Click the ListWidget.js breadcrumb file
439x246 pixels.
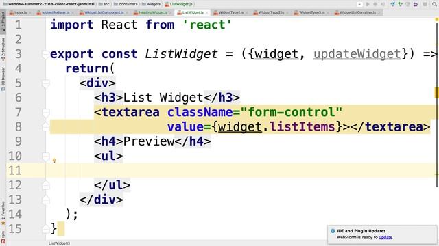click(x=178, y=4)
